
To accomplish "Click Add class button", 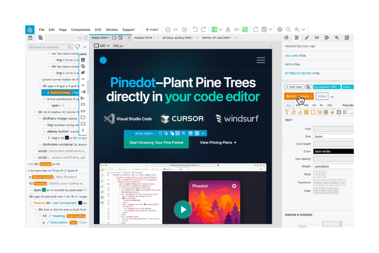I will pos(294,87).
